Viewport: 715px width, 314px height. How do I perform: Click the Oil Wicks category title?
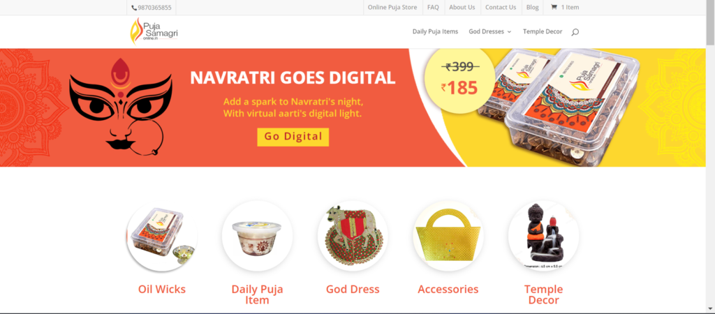coord(162,289)
